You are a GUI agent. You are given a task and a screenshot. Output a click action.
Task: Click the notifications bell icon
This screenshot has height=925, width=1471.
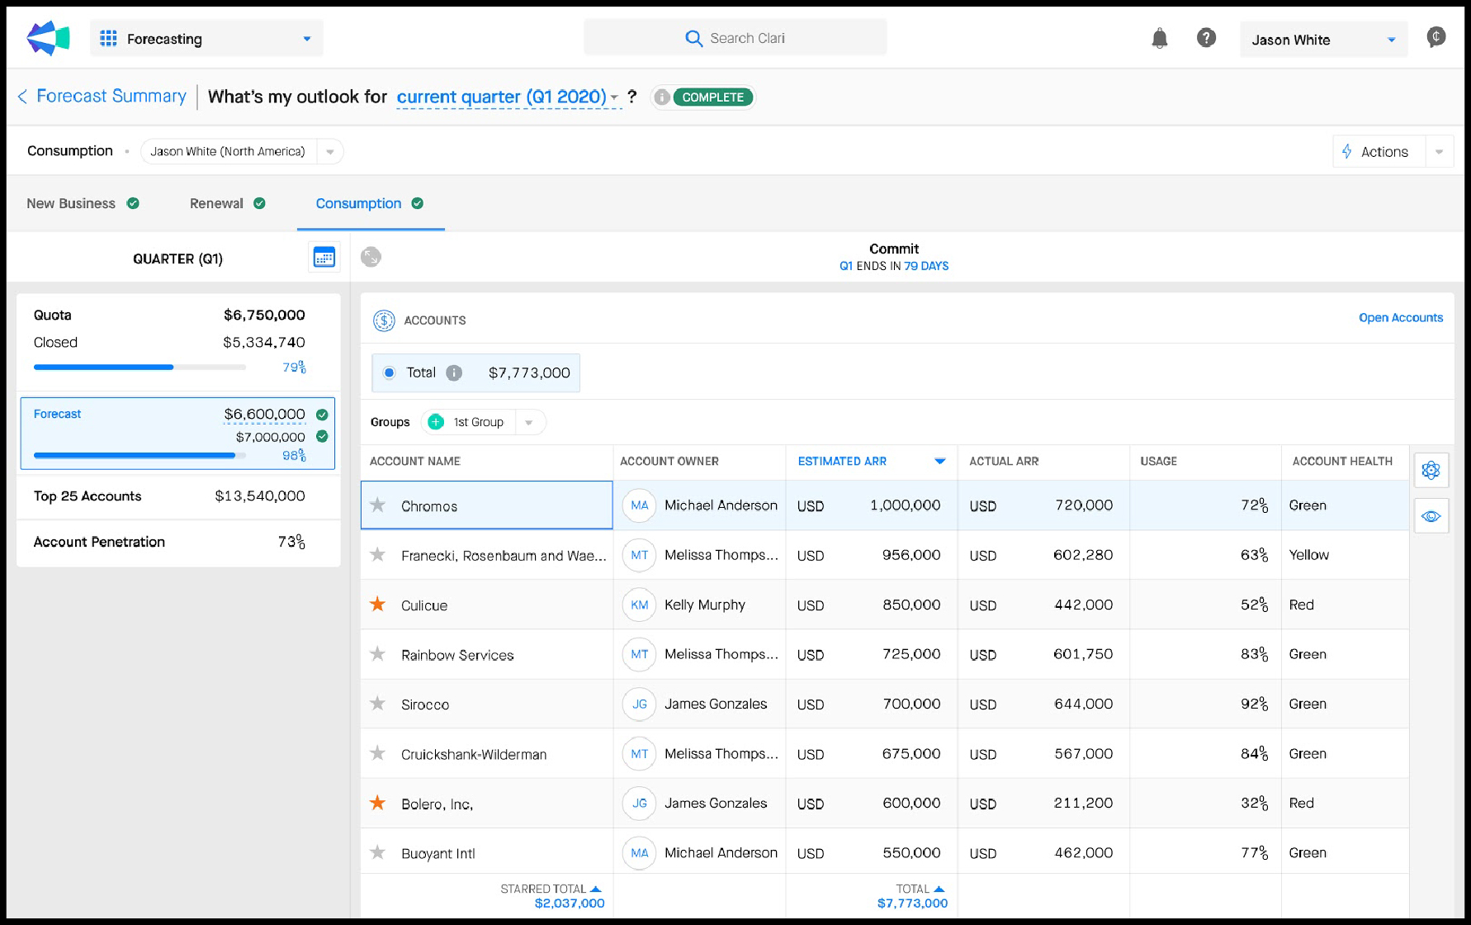click(x=1159, y=38)
